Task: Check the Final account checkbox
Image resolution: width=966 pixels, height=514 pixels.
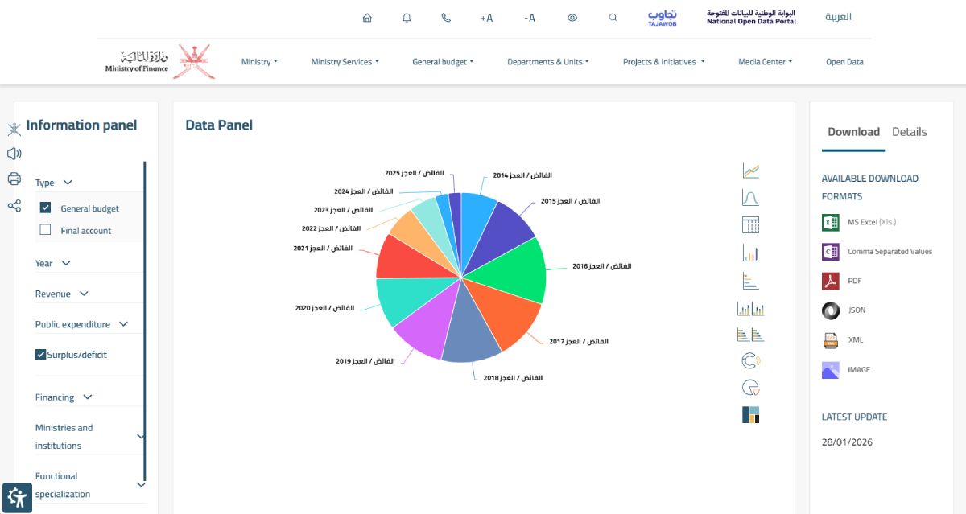Action: [46, 230]
